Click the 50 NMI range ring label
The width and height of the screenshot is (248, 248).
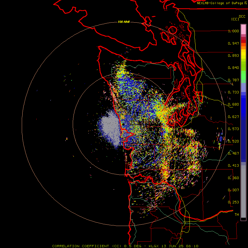[x=124, y=73]
